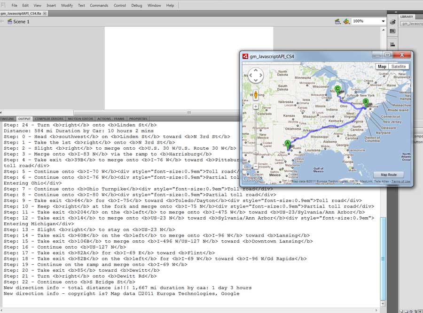The image size is (423, 313).
Task: Pan the map left with the arrow
Action: point(251,75)
